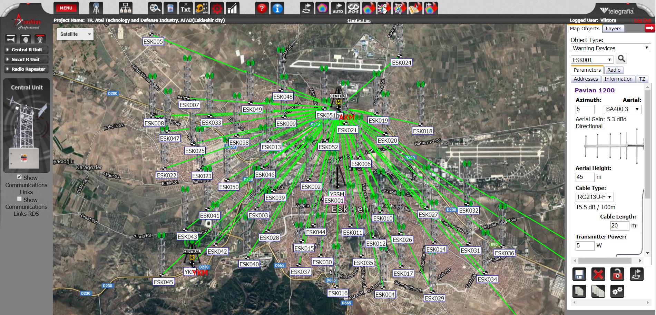Click the copy single object icon
This screenshot has height=315, width=656.
coord(579,291)
